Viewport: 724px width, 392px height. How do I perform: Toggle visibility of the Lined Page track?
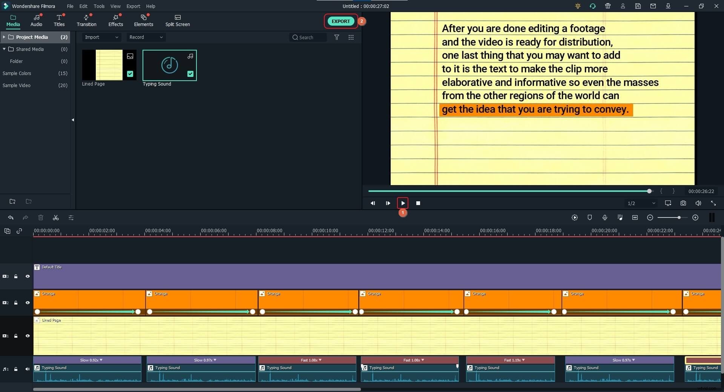[x=28, y=336]
